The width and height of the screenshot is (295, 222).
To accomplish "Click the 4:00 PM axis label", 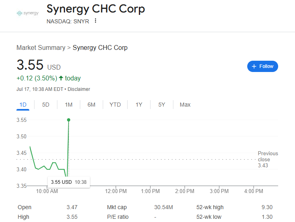I will (x=254, y=191).
